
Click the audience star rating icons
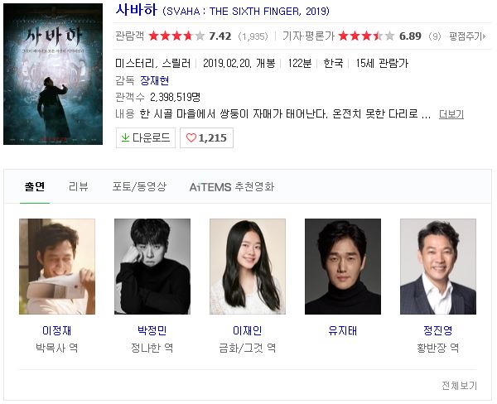click(x=176, y=36)
